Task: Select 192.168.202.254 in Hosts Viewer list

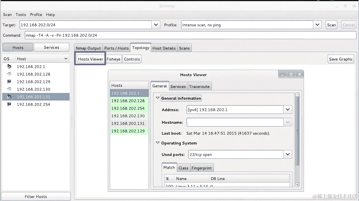Action: [x=129, y=108]
